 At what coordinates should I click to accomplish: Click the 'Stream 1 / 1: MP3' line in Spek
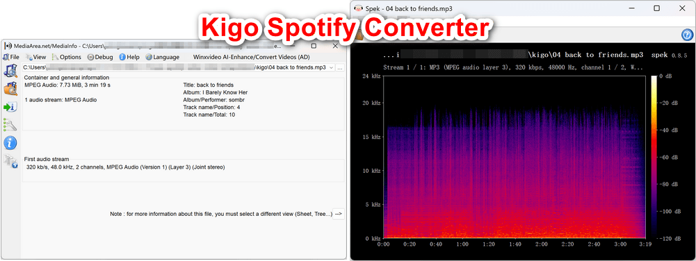click(512, 68)
